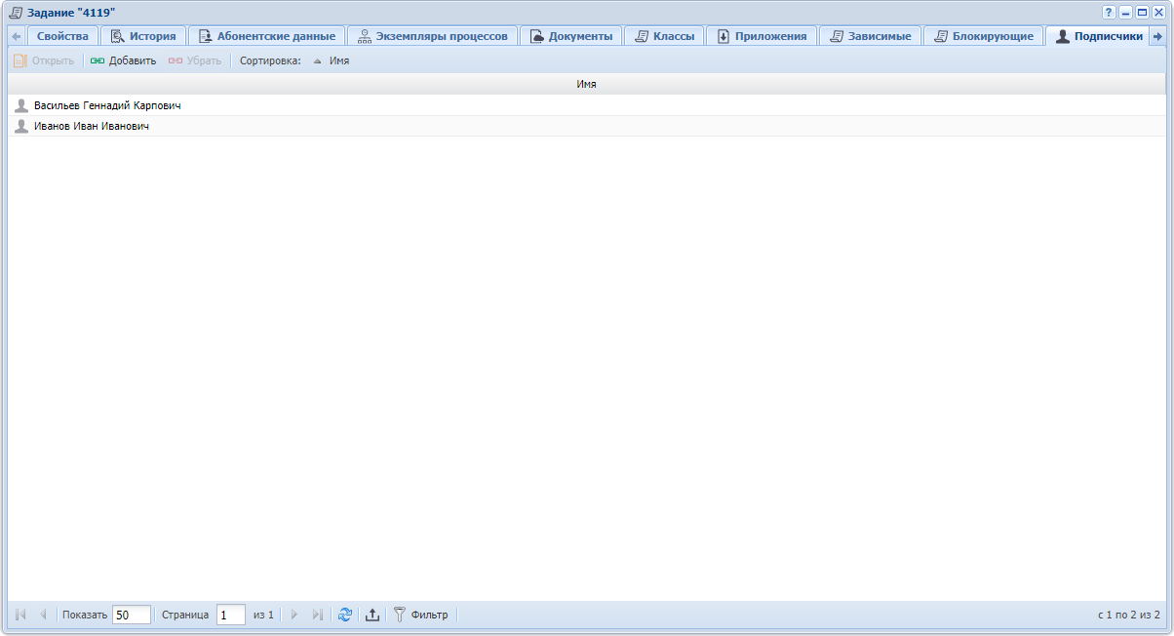Edit the Показать rows count field
The height and width of the screenshot is (636, 1174).
pos(132,615)
